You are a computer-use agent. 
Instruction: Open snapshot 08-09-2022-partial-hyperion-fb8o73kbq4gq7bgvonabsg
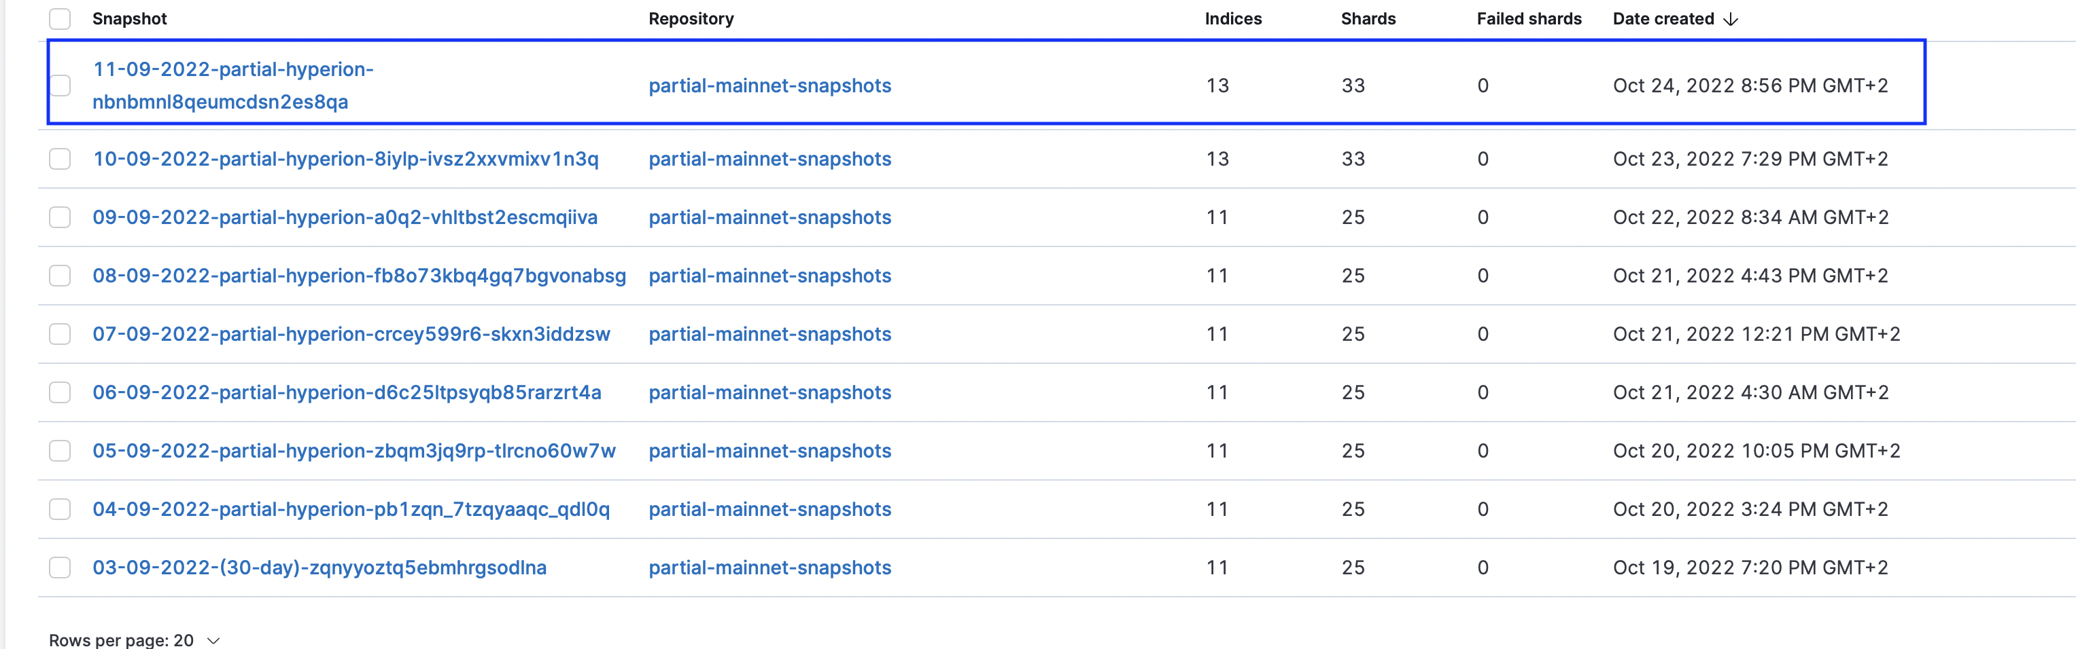pos(360,276)
